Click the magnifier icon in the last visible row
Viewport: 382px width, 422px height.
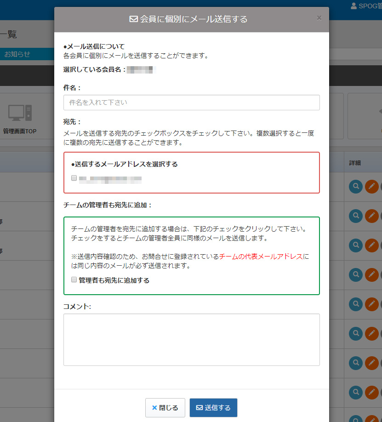[x=355, y=393]
